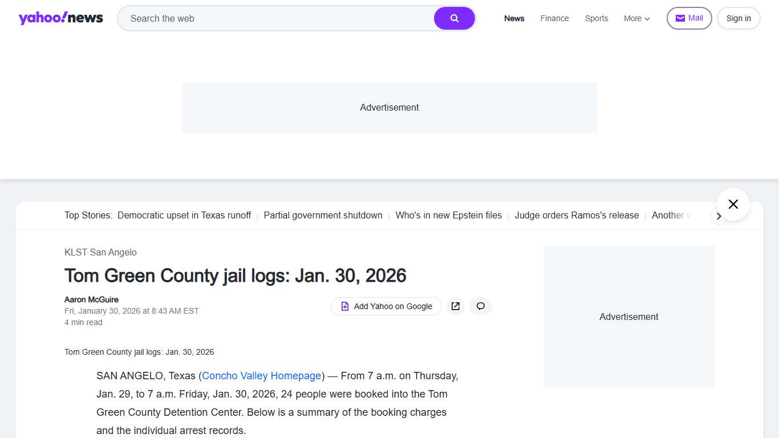Switch to the Finance section
779x438 pixels.
(x=554, y=18)
